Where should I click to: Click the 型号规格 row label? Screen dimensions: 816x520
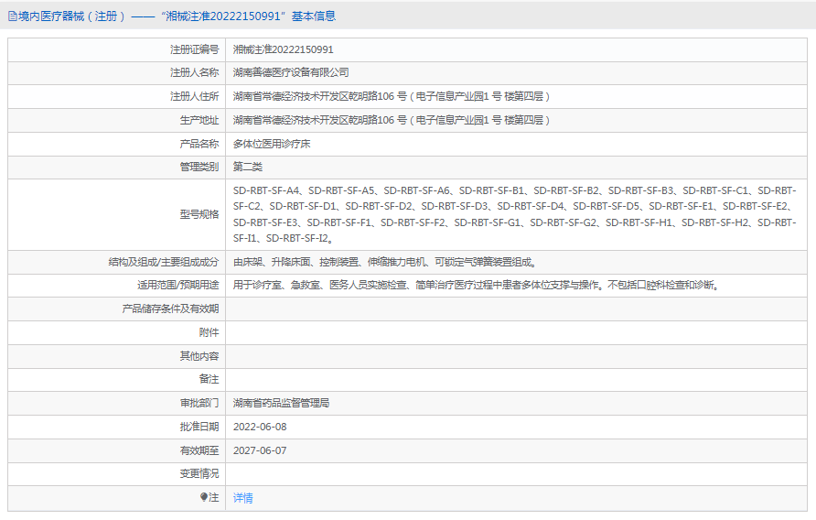199,214
